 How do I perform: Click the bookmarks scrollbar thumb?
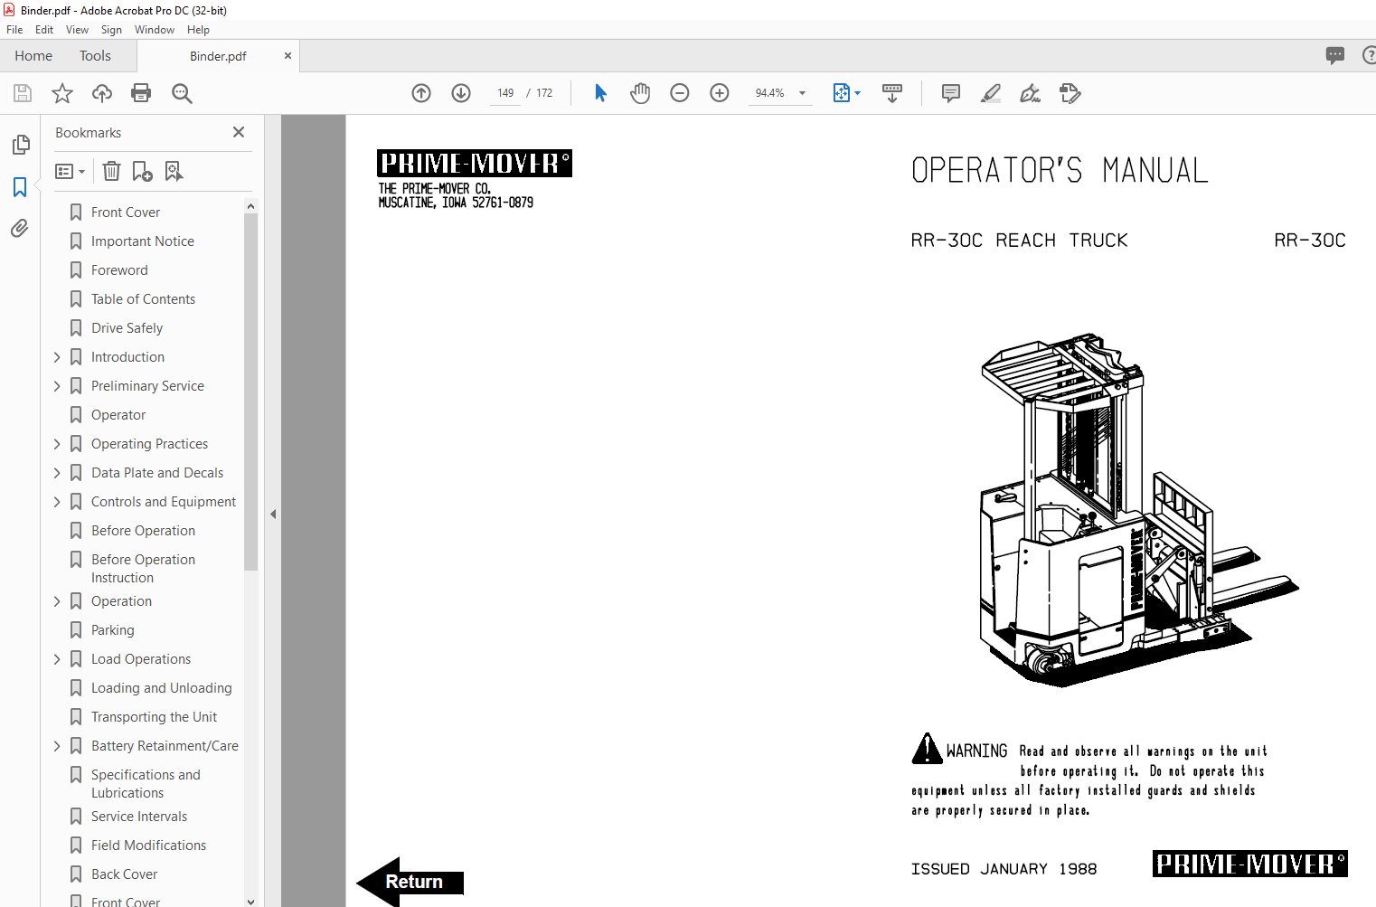(x=250, y=392)
